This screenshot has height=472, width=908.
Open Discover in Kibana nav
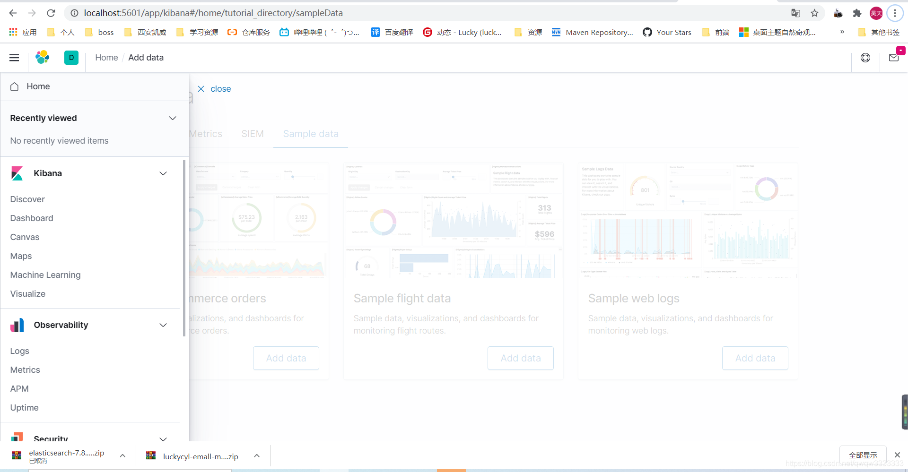[x=27, y=199]
